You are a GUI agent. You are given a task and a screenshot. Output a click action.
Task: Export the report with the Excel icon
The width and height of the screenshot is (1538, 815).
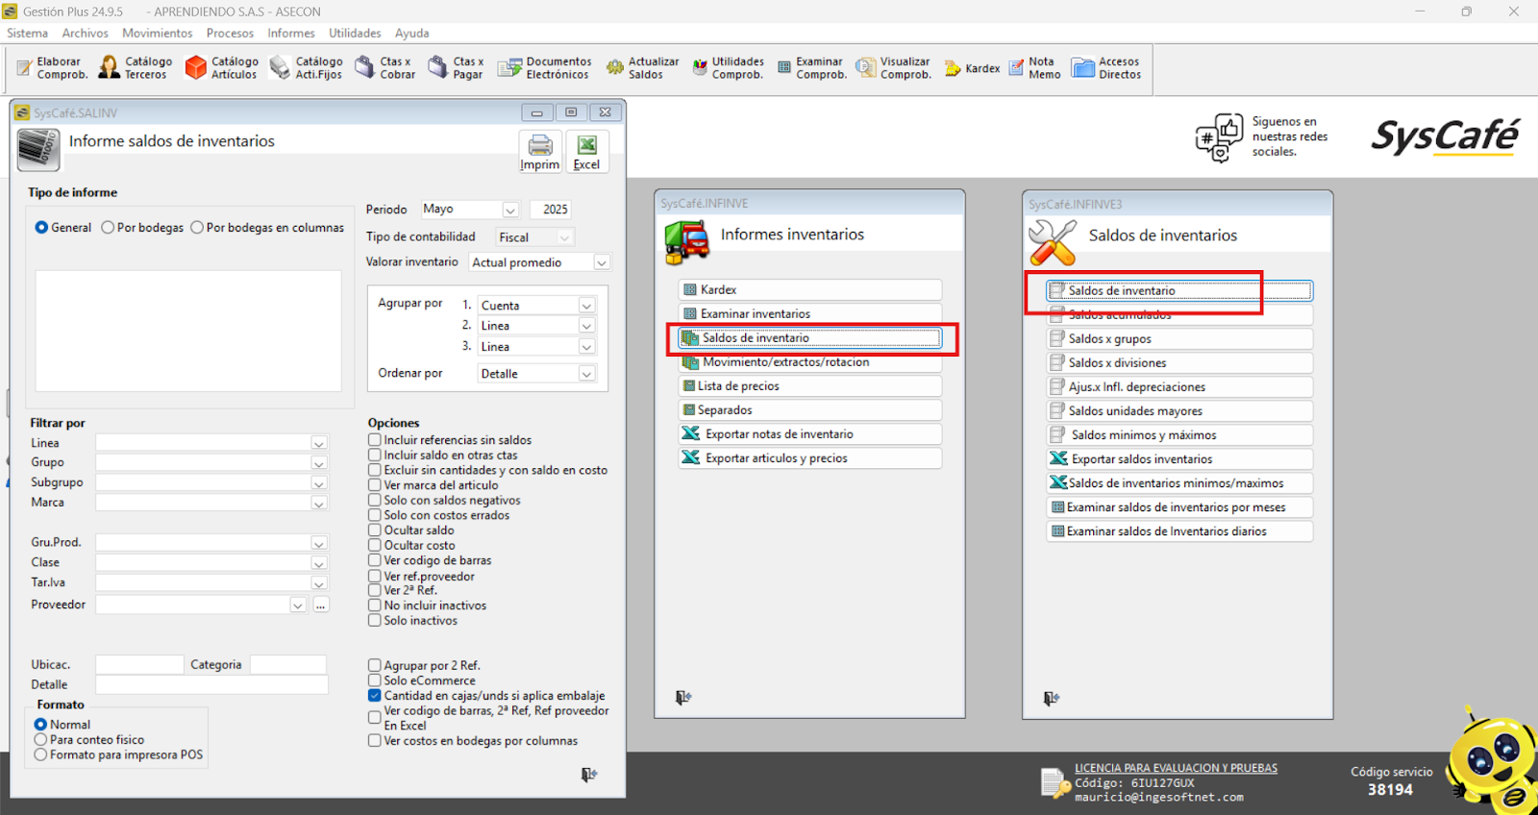(586, 146)
